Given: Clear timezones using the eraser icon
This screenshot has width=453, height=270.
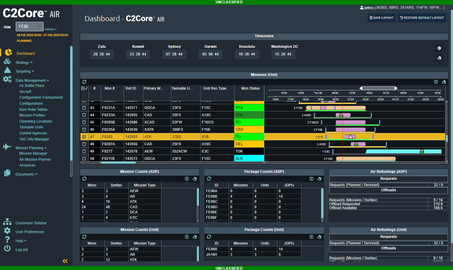Looking at the screenshot, I should click(439, 58).
